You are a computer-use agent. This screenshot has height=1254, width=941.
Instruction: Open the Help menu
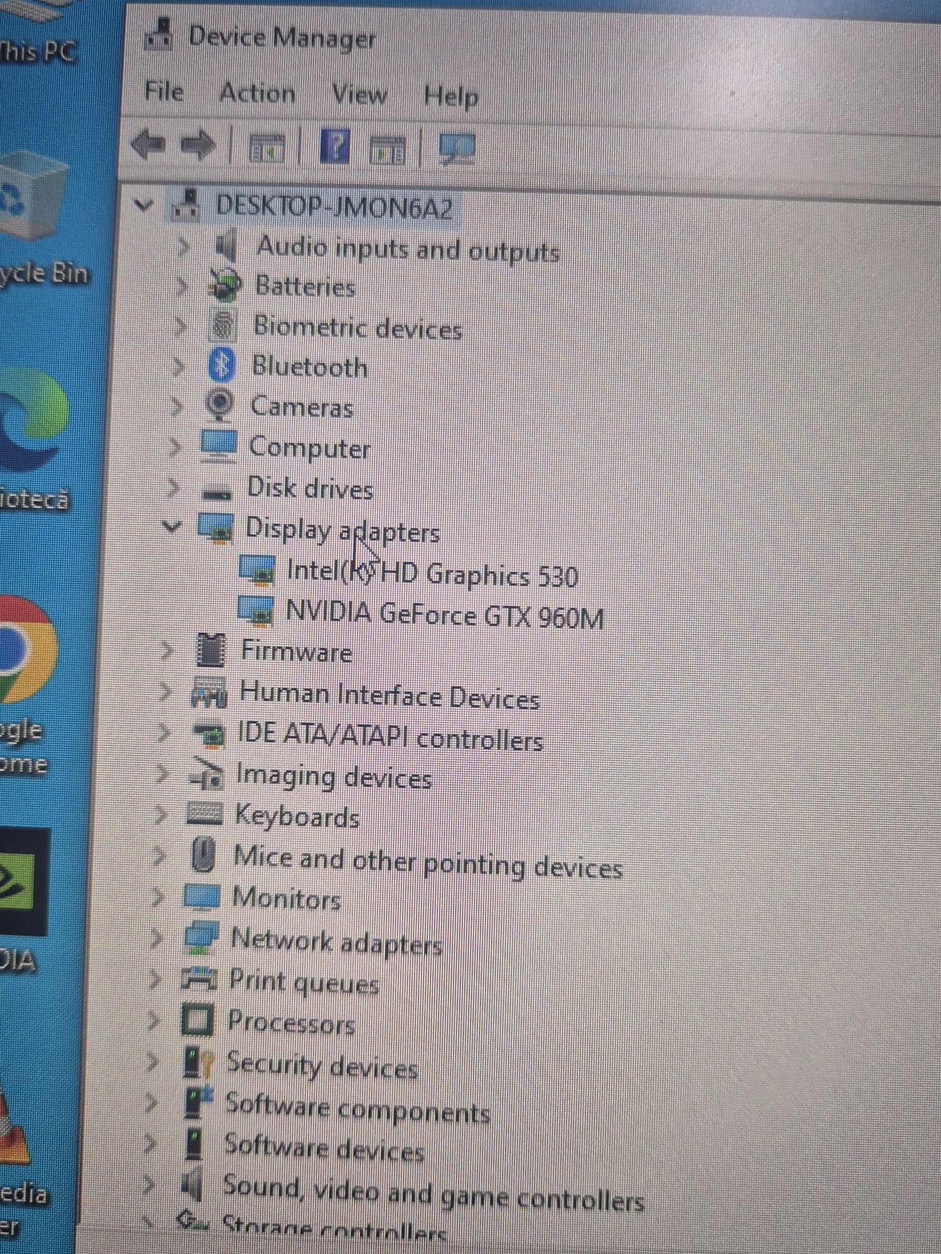(x=451, y=97)
